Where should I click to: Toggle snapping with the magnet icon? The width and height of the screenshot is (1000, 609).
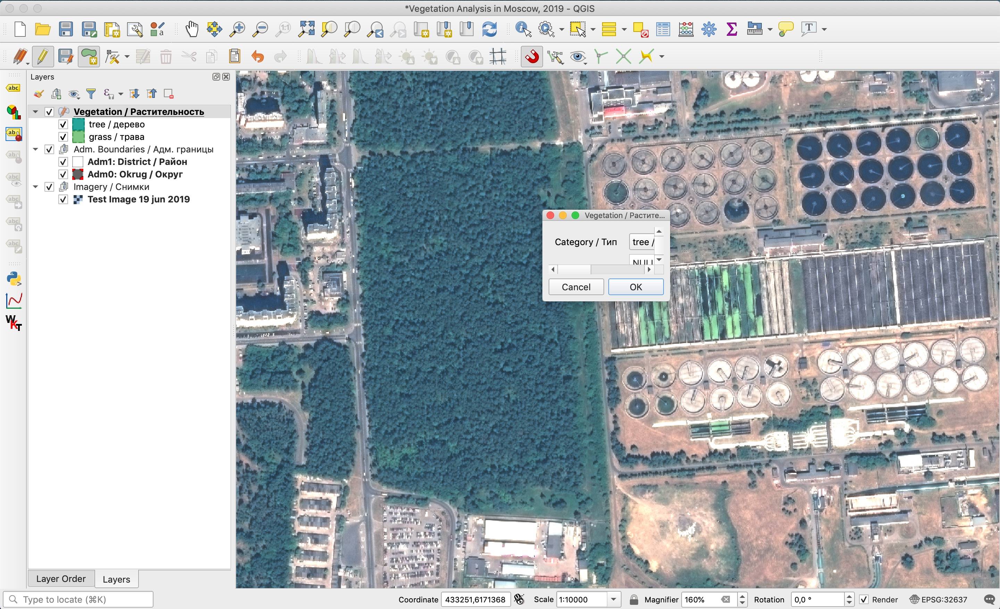click(532, 56)
